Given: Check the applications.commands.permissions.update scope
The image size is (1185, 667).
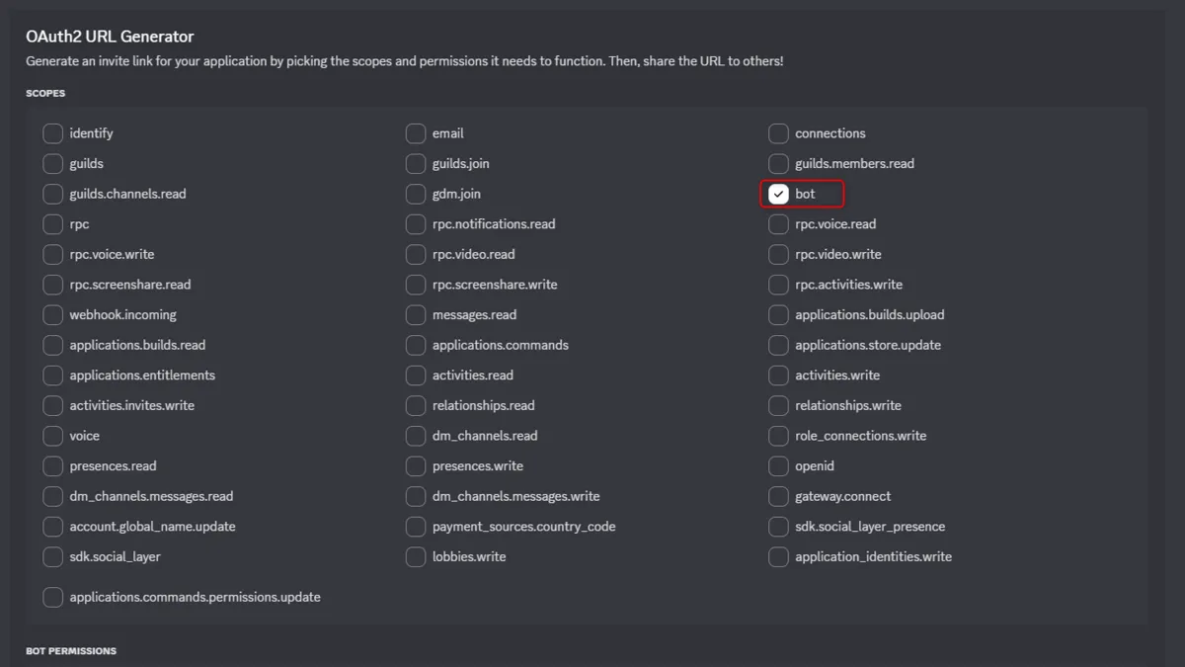Looking at the screenshot, I should click(x=52, y=596).
